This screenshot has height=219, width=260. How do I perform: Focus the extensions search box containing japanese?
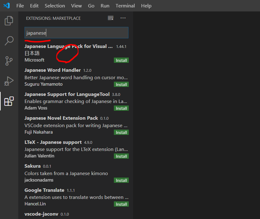[x=76, y=33]
